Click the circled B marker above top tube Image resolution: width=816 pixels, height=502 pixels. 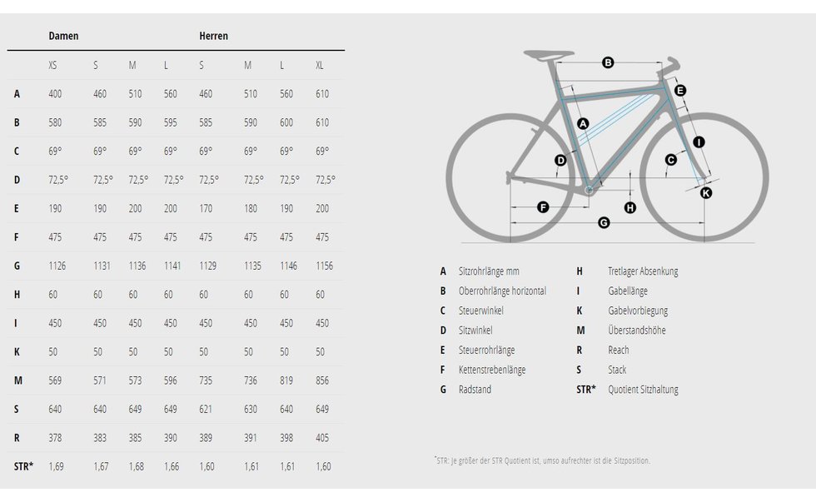(608, 63)
